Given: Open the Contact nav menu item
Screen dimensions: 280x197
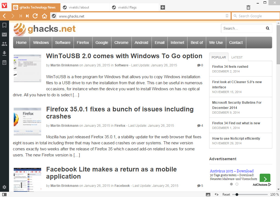Looking at the screenshot, I should pos(236,43).
